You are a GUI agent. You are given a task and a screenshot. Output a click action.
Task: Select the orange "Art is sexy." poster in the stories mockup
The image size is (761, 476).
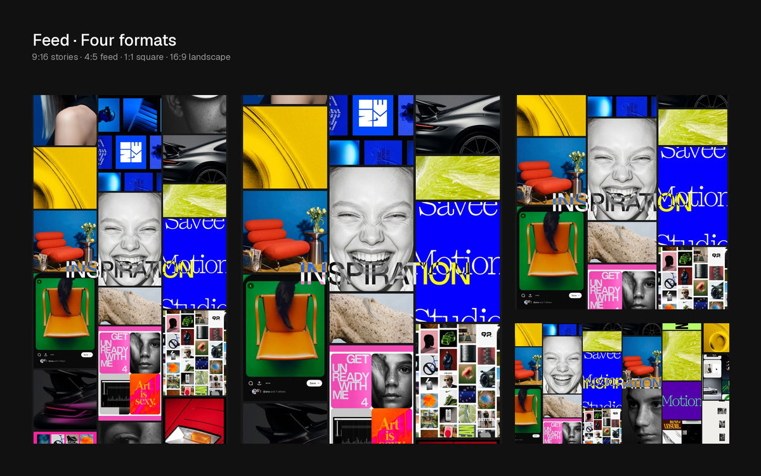[145, 394]
